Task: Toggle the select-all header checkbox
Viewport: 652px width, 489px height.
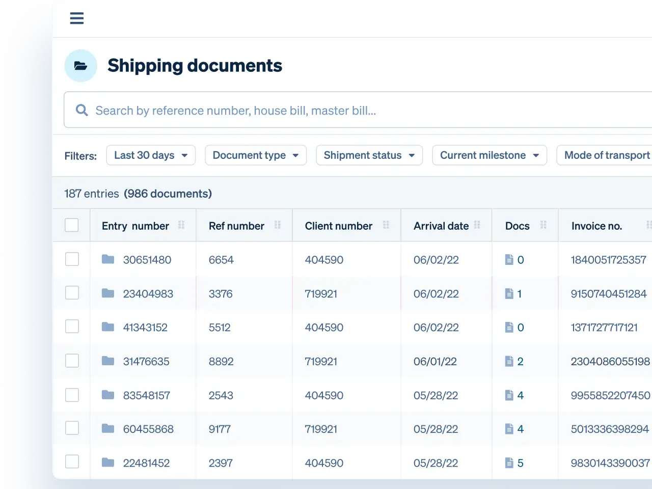Action: (x=72, y=225)
